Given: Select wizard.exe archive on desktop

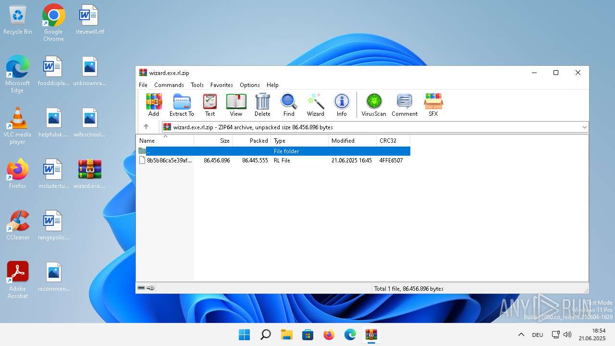Looking at the screenshot, I should pos(89,173).
